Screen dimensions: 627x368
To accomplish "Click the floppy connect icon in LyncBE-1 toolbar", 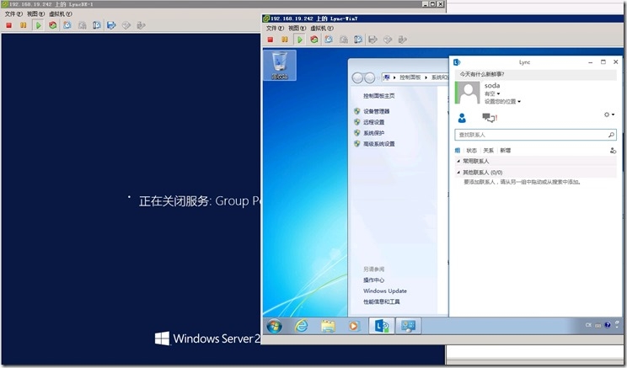I will tap(111, 25).
